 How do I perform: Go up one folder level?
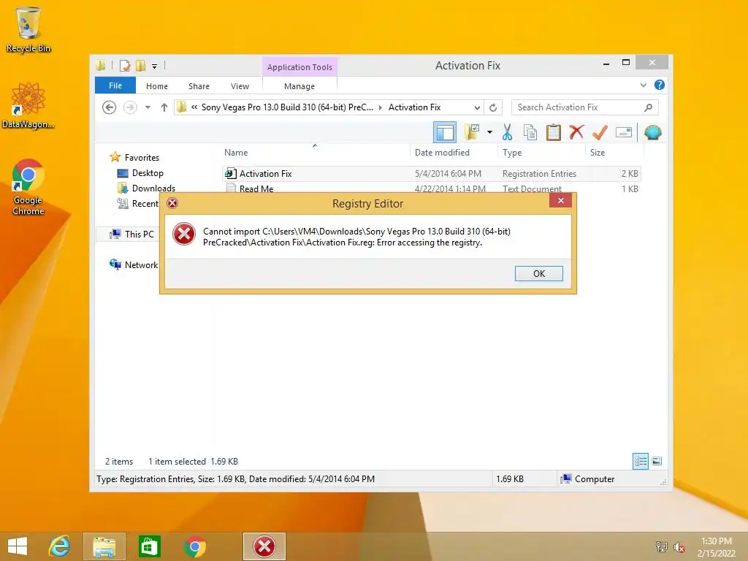tap(164, 107)
